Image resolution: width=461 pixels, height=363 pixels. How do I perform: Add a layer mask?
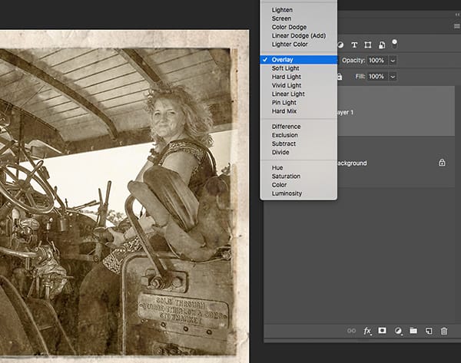pos(382,331)
